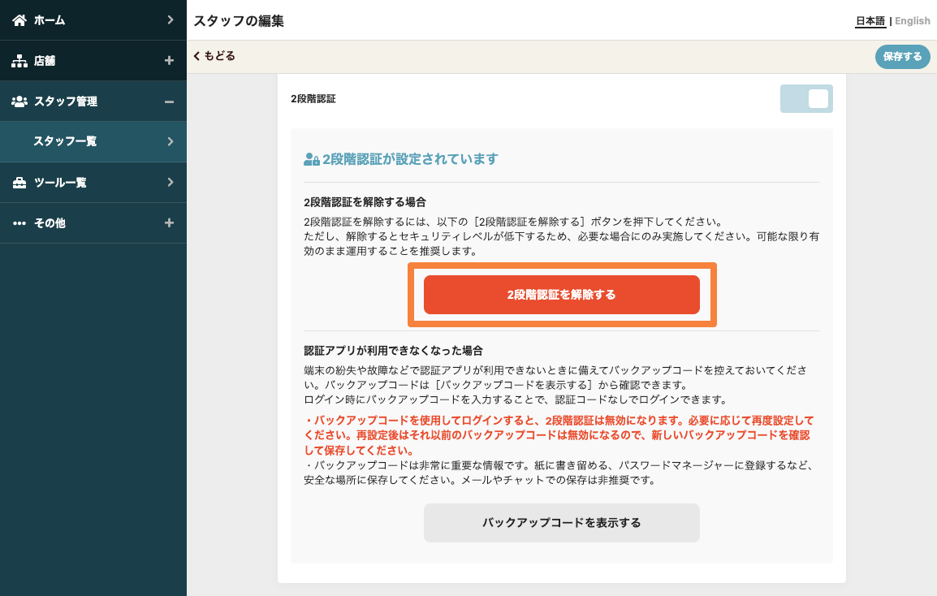Click the staff management people icon
Image resolution: width=937 pixels, height=596 pixels.
pyautogui.click(x=19, y=101)
